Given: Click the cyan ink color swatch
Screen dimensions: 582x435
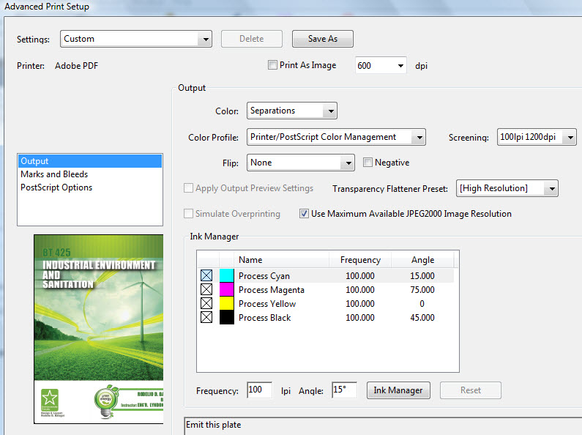Looking at the screenshot, I should [227, 275].
